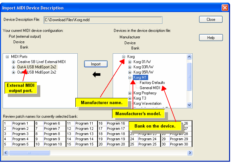Expand the Korg 03R/W device node

point(130,67)
